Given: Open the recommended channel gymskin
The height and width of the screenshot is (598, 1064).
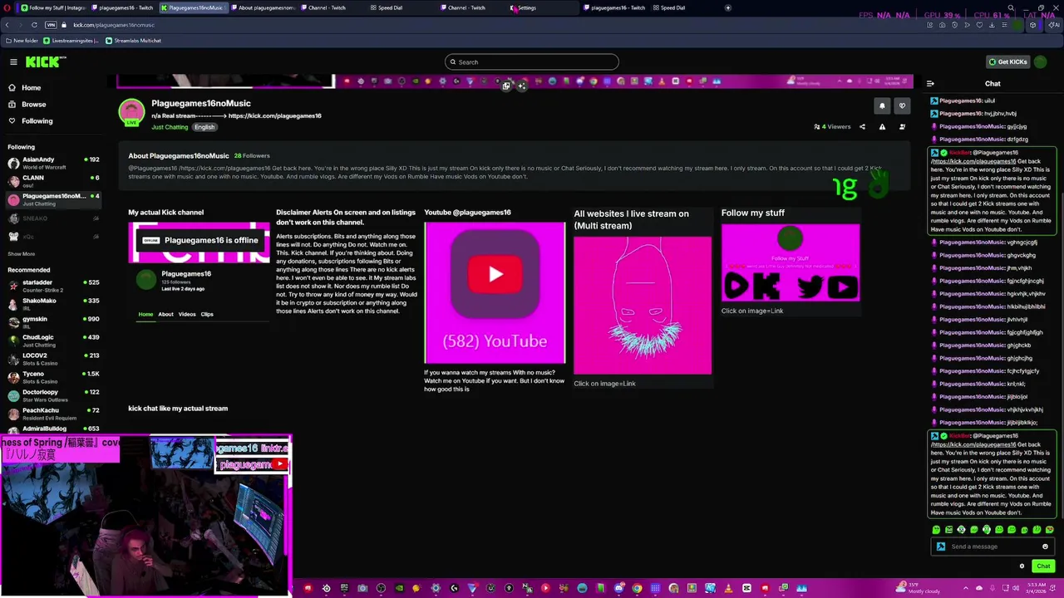Looking at the screenshot, I should point(52,321).
